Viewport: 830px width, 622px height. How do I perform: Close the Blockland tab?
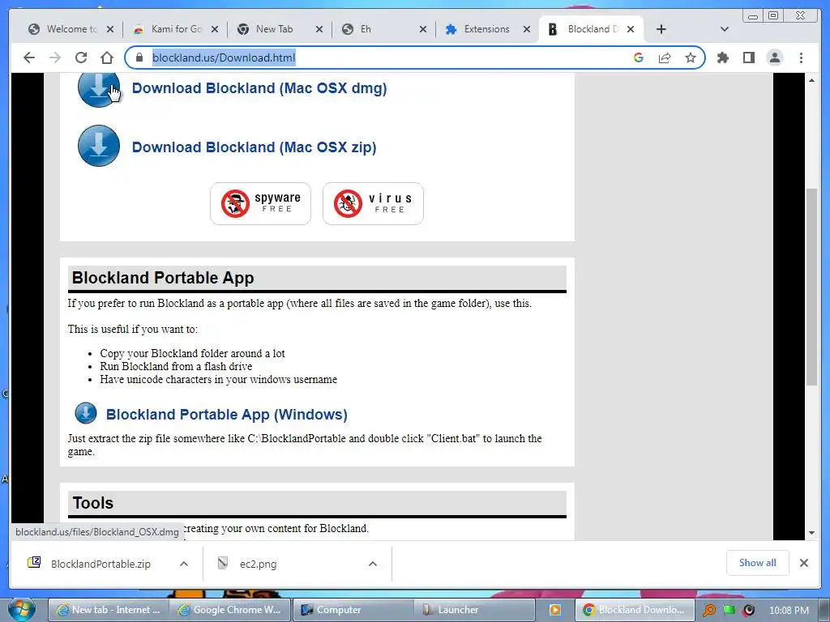[x=631, y=30]
